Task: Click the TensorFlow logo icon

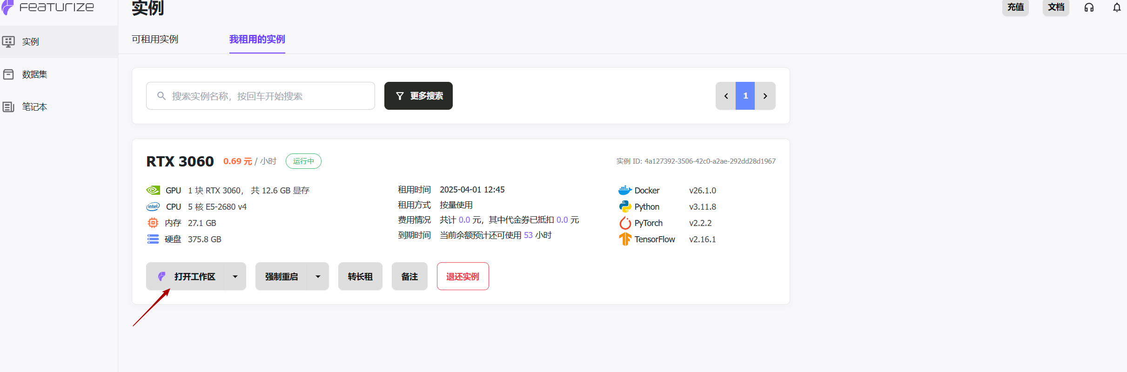Action: 624,239
